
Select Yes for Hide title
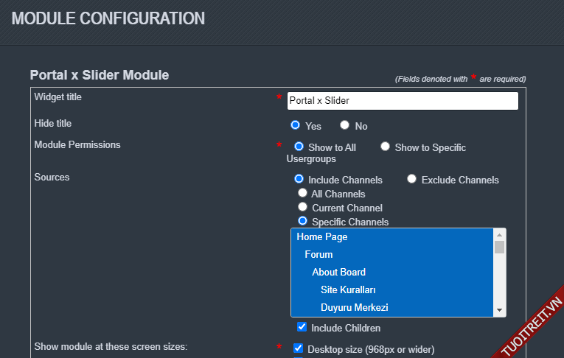coord(296,125)
